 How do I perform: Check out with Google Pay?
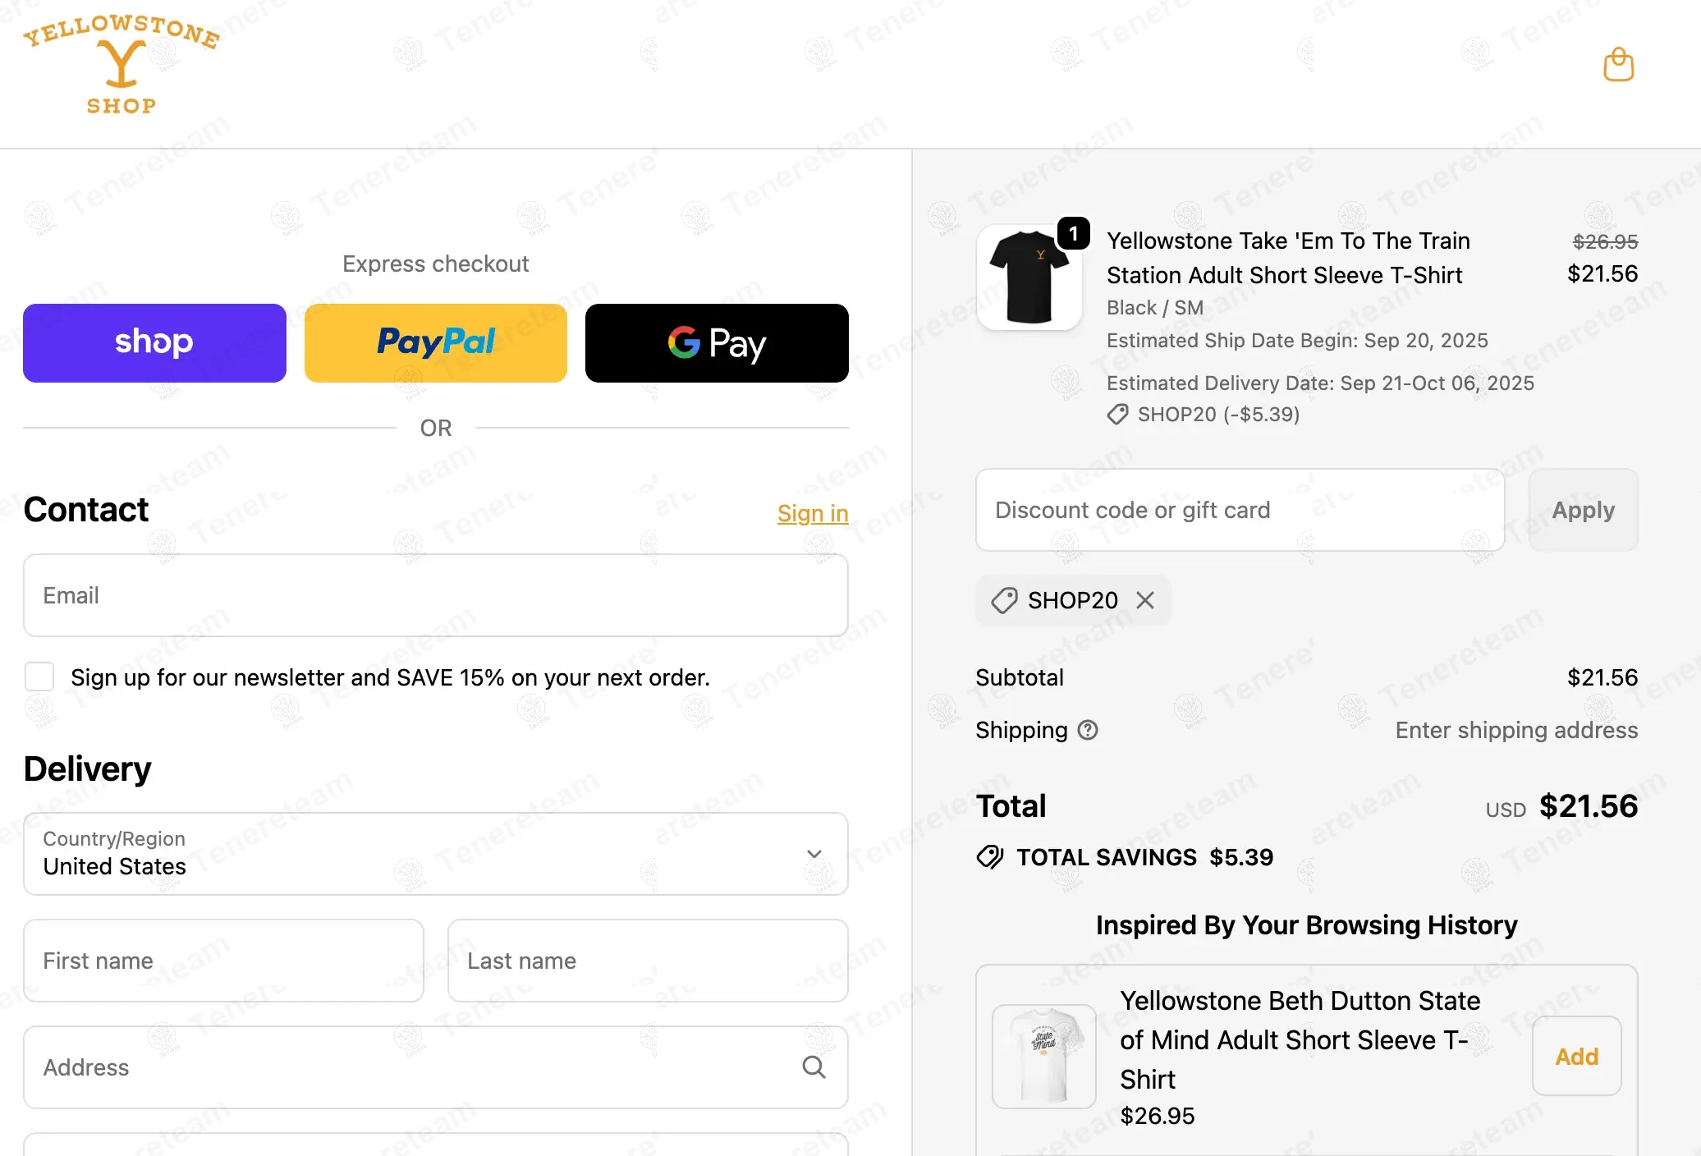(716, 343)
